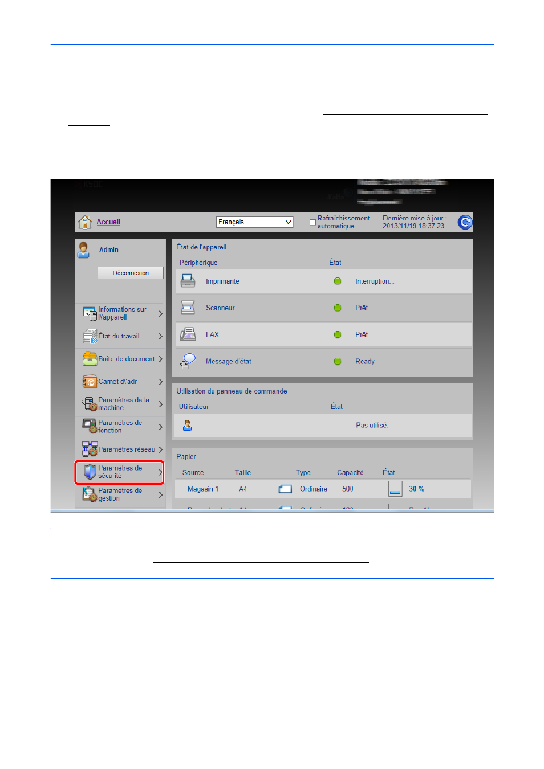Click the security shield icon
This screenshot has height=769, width=544.
point(90,472)
